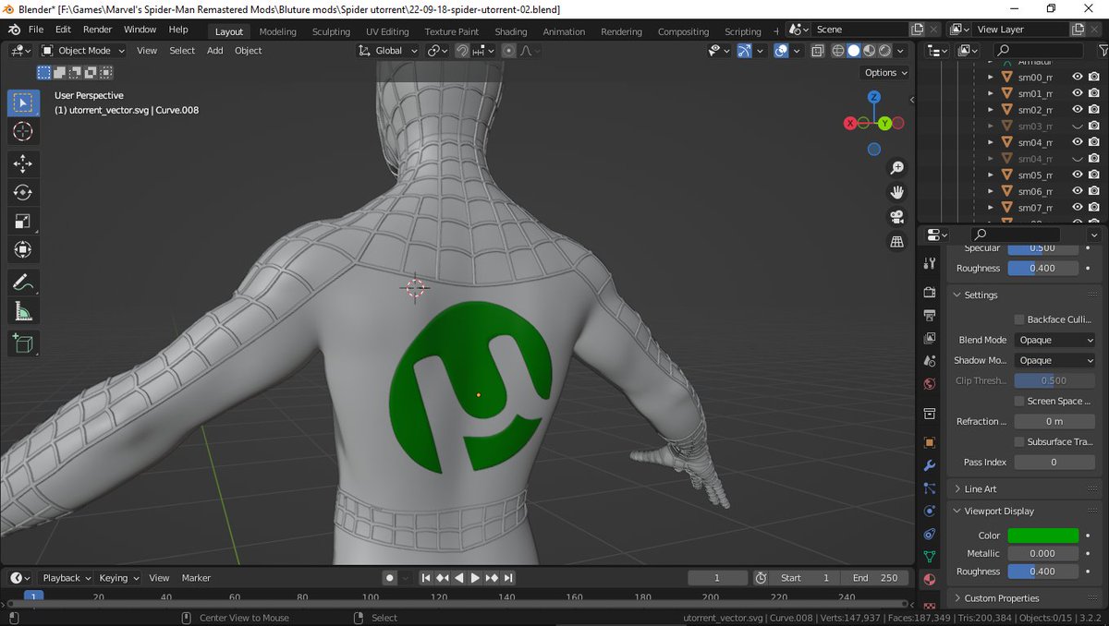Activate the Annotate tool
This screenshot has height=626, width=1109.
(x=23, y=283)
